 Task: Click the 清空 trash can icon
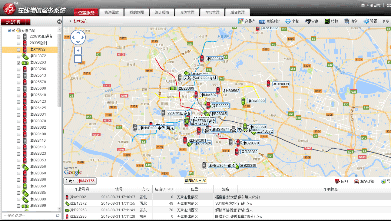347,21
